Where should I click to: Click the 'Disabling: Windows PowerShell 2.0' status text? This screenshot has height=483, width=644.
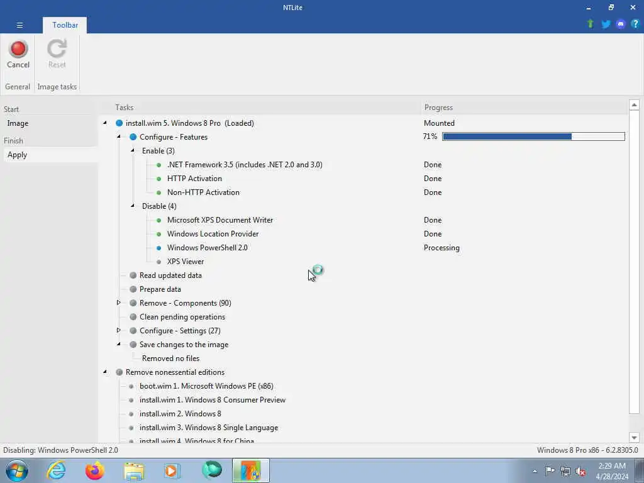click(60, 450)
